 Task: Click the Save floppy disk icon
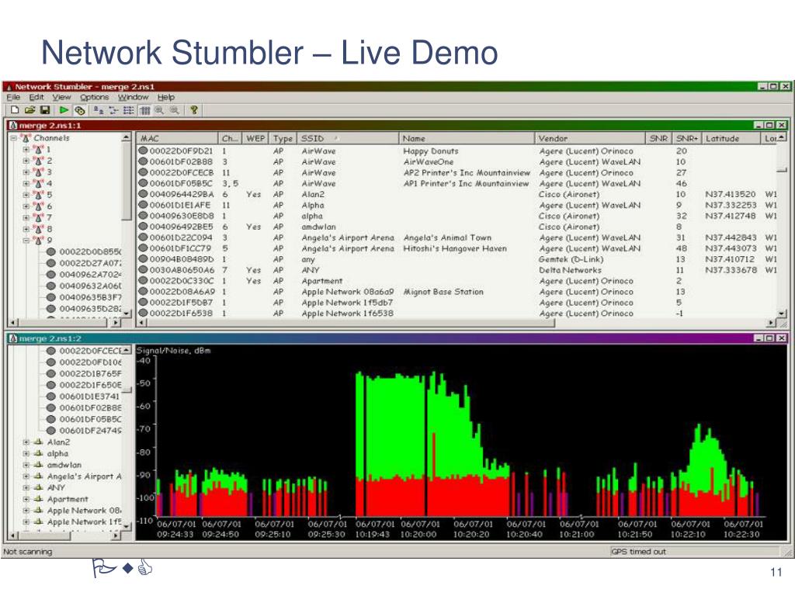(45, 110)
